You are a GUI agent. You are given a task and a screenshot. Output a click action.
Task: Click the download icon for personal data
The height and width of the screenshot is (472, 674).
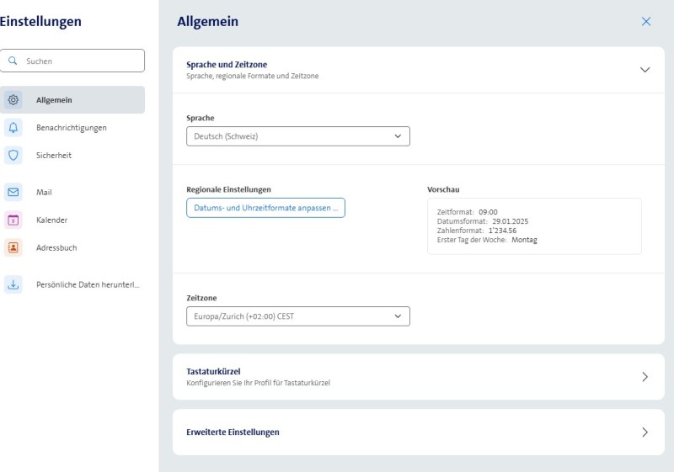click(x=13, y=284)
